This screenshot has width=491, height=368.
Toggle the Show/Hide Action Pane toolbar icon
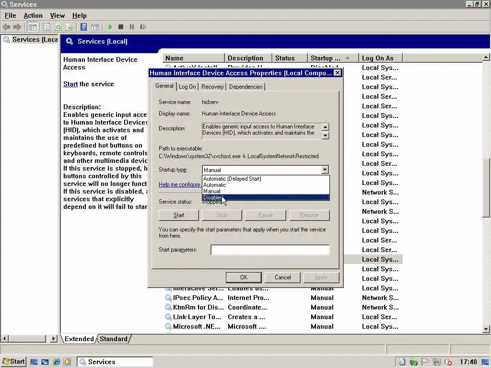coord(95,27)
